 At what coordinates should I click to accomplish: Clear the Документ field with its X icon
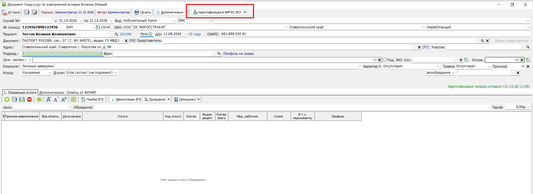coord(126,41)
